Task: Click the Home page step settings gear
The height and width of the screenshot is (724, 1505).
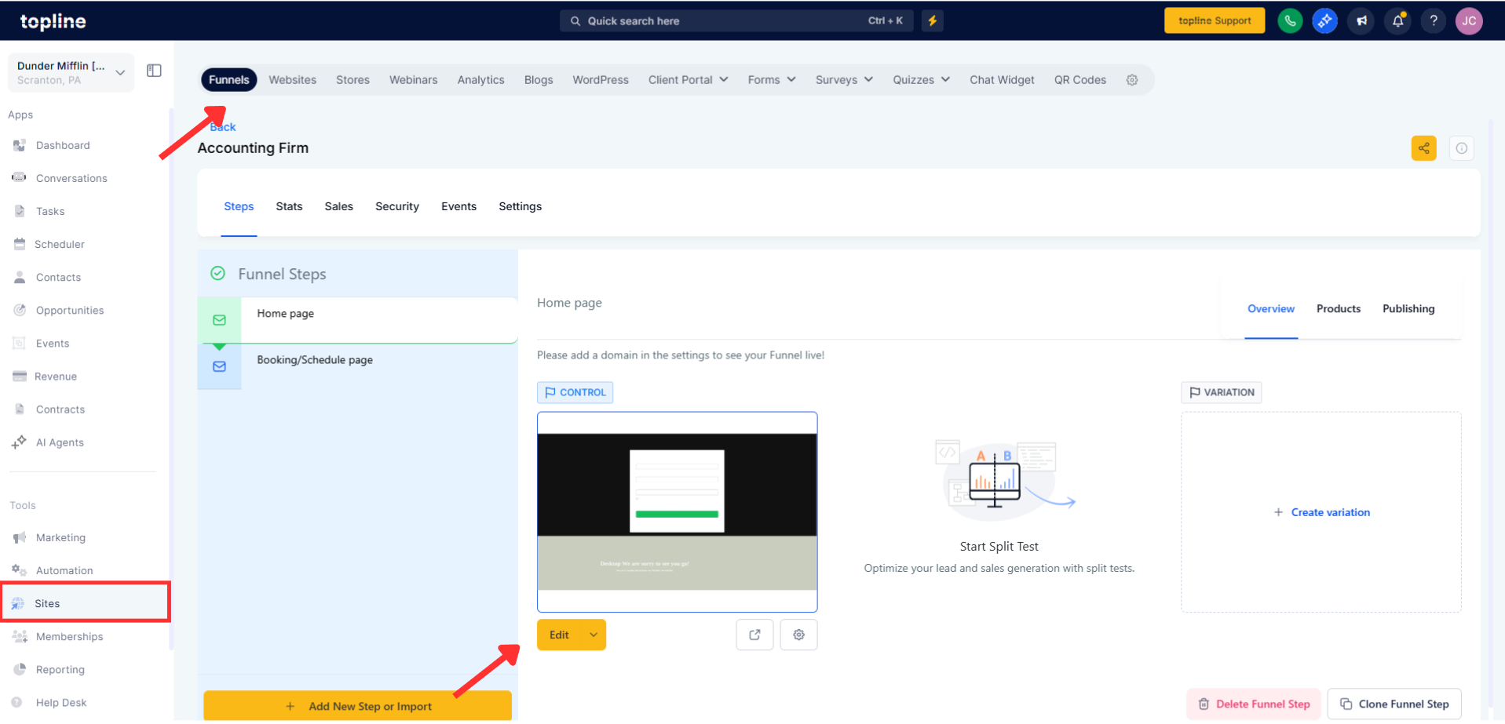Action: (799, 635)
